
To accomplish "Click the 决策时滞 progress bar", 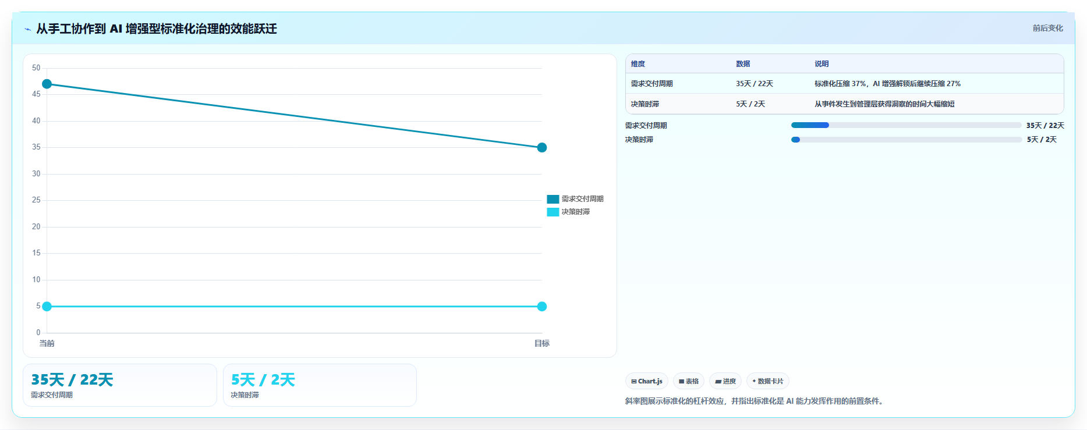I will [906, 140].
